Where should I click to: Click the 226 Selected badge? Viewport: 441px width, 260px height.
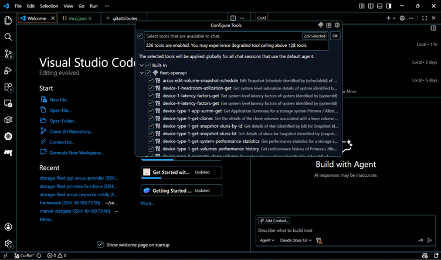click(314, 36)
